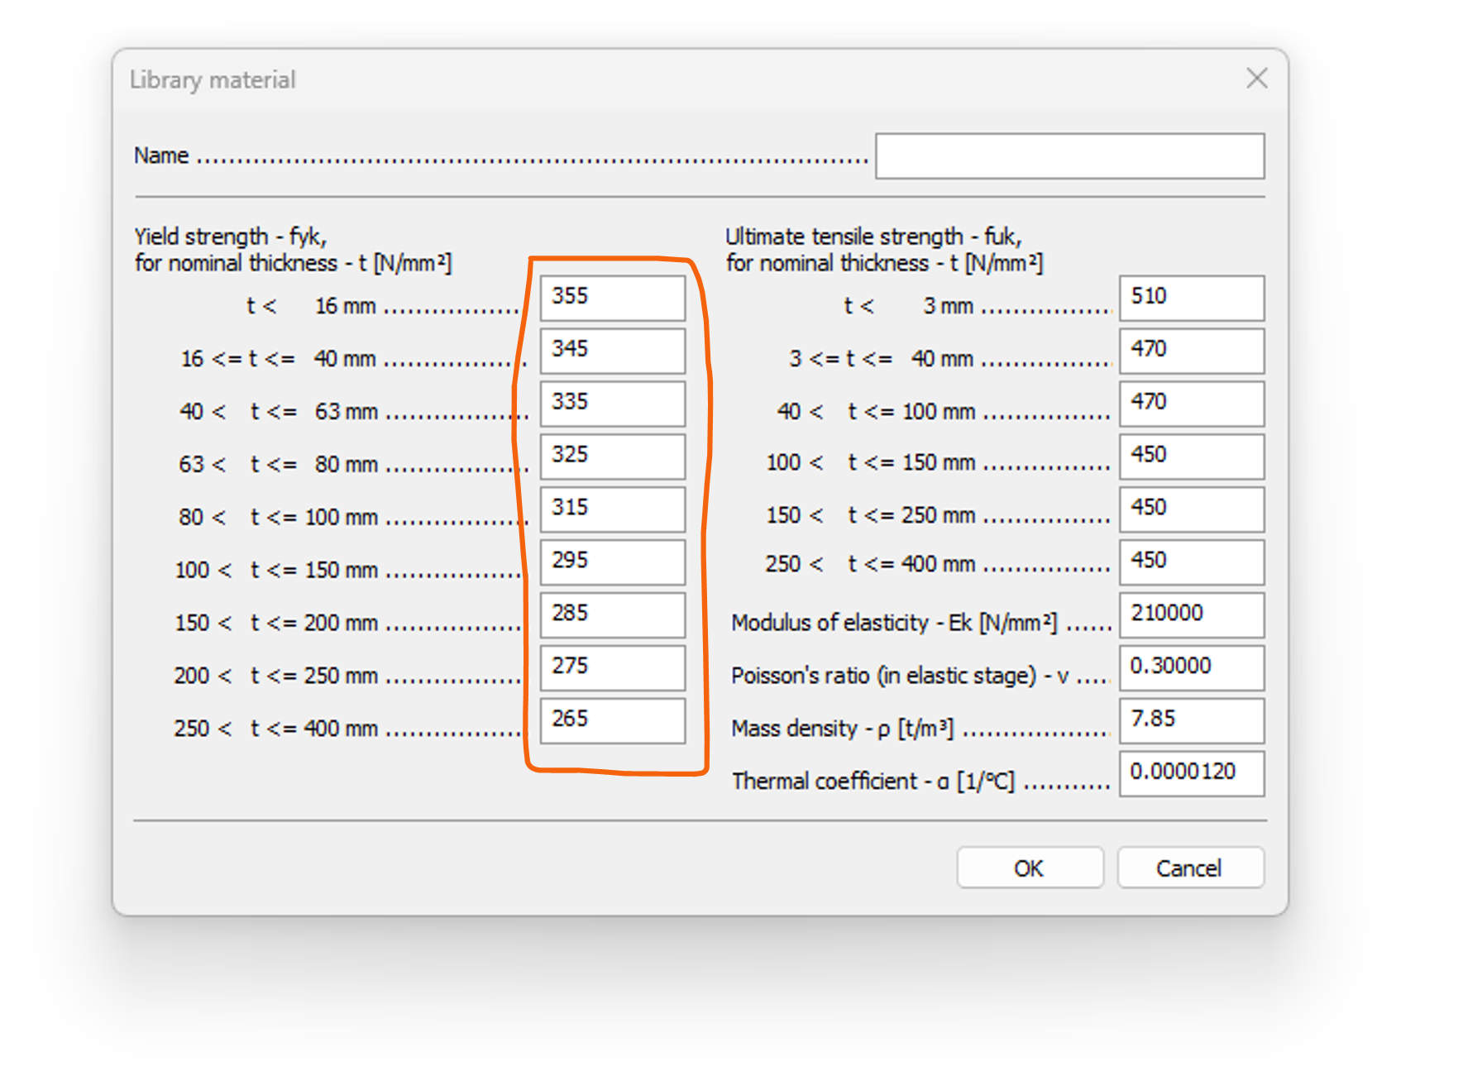Click the 'Yield strength - fyk,' heading
The image size is (1463, 1071).
click(231, 237)
